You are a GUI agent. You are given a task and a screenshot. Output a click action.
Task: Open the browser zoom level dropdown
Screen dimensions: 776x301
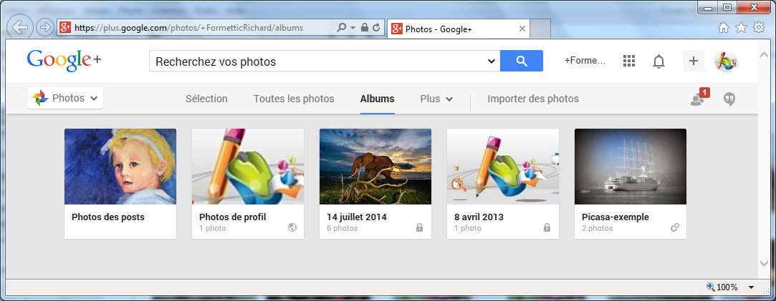pos(751,287)
